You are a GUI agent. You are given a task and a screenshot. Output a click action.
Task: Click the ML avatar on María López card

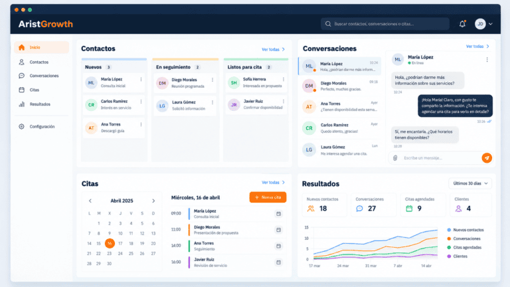tap(92, 82)
